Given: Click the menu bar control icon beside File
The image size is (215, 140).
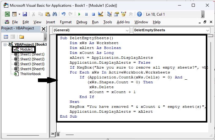Looking at the screenshot, I should [7, 22].
